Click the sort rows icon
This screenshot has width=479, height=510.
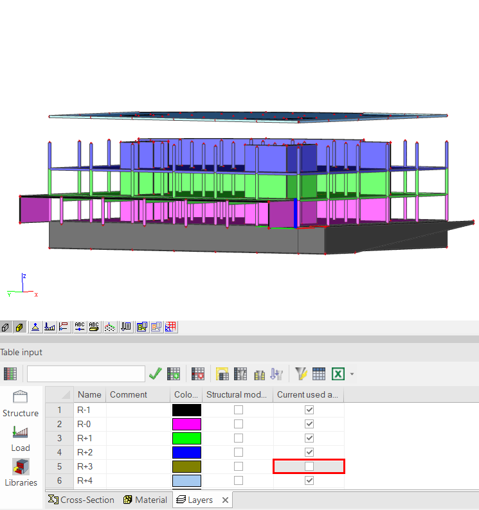[277, 373]
